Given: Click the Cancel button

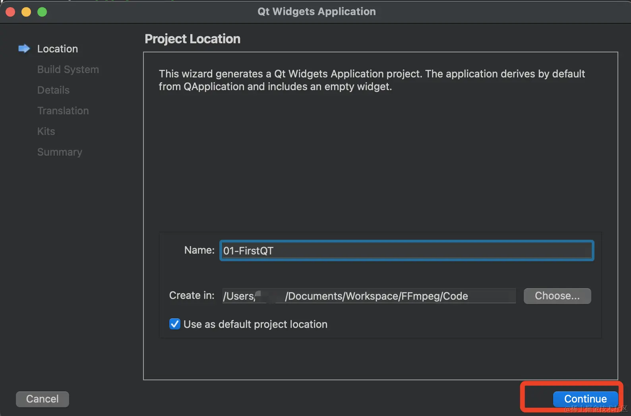Looking at the screenshot, I should pos(43,399).
